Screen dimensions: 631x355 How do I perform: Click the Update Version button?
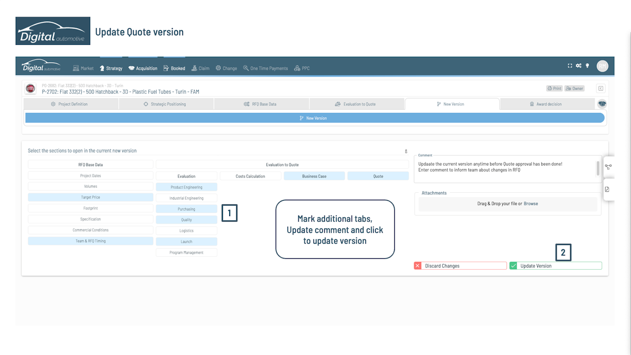556,266
